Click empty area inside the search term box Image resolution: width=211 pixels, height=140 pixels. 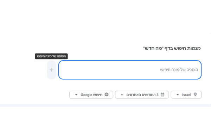click(x=108, y=70)
